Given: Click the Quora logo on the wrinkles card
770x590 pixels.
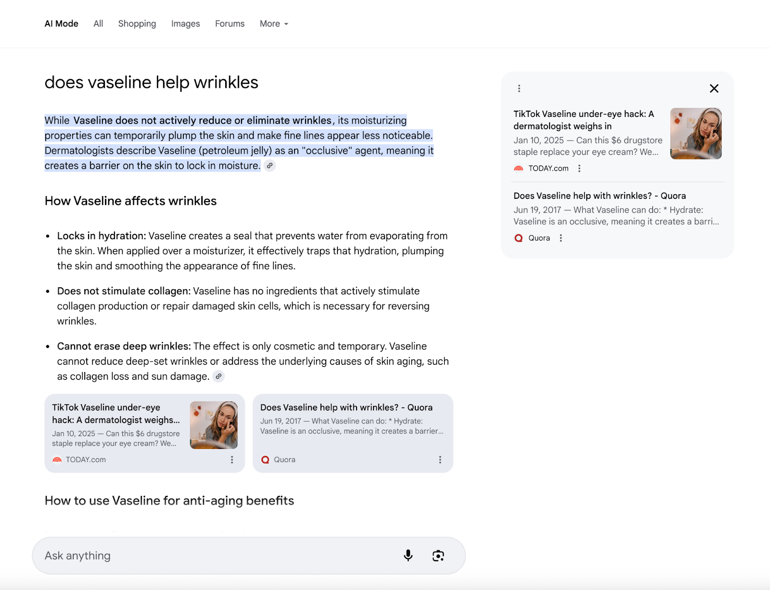Looking at the screenshot, I should pos(265,460).
